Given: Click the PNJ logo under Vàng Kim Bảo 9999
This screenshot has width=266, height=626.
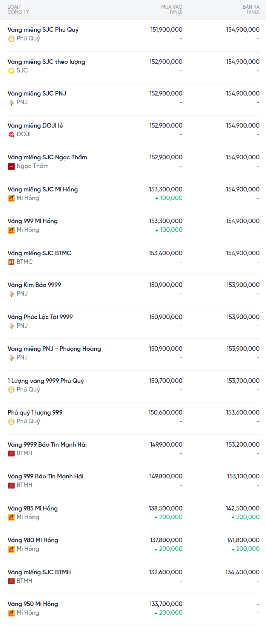Looking at the screenshot, I should click(11, 294).
